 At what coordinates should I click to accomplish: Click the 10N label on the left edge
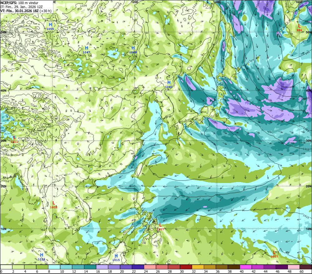pyautogui.click(x=3, y=229)
